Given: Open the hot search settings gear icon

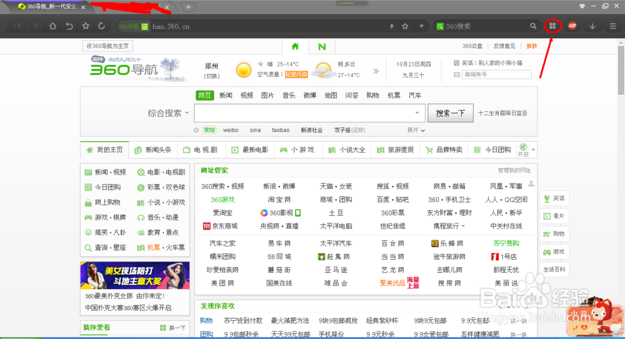Looking at the screenshot, I should [196, 130].
